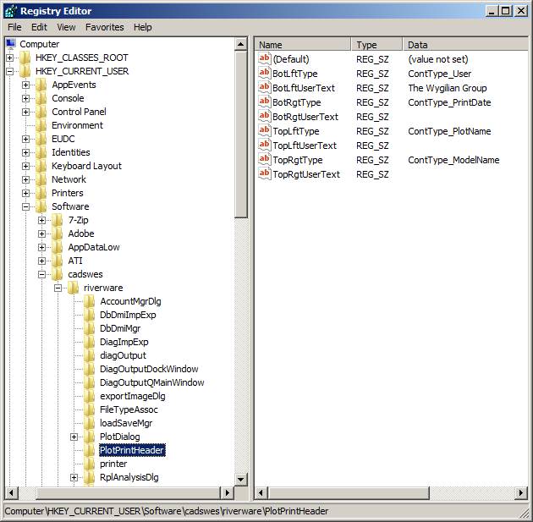Image resolution: width=533 pixels, height=522 pixels.
Task: Select the diagOutput key
Action: pyautogui.click(x=123, y=355)
